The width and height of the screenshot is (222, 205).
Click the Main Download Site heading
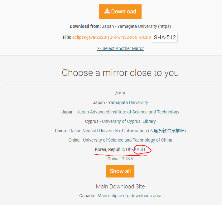(120, 187)
